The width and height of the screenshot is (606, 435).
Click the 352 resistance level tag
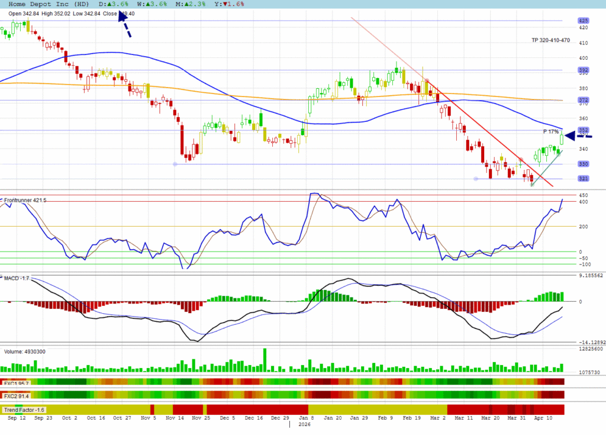pyautogui.click(x=584, y=130)
